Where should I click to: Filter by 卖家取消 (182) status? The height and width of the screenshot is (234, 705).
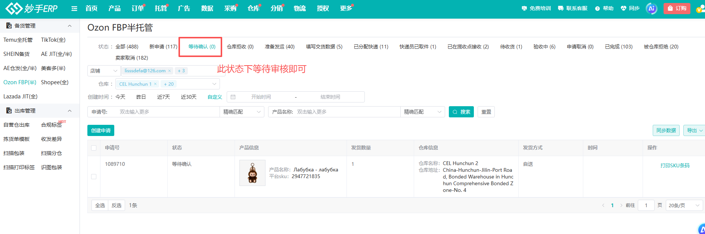tap(132, 58)
